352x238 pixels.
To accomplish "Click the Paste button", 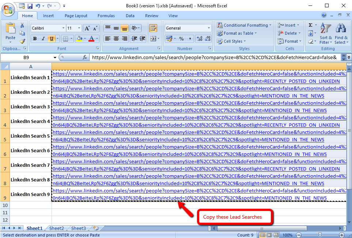I will click(11, 33).
